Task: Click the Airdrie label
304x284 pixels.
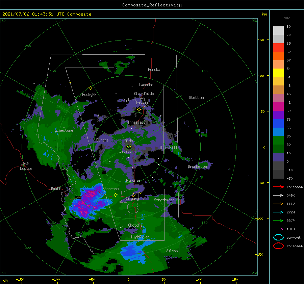Action: [133, 180]
